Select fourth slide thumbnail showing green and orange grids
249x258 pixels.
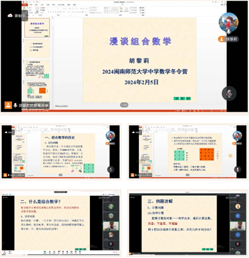click(x=37, y=91)
